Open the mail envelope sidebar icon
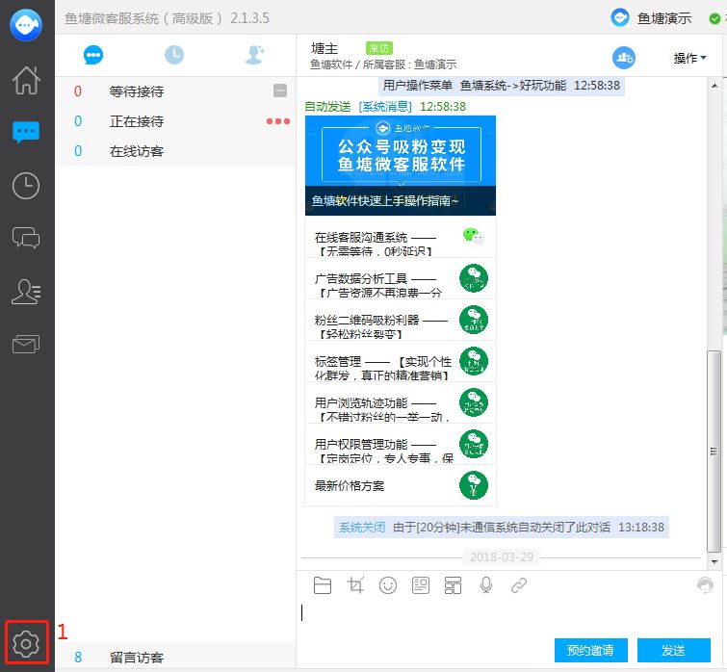 26,344
